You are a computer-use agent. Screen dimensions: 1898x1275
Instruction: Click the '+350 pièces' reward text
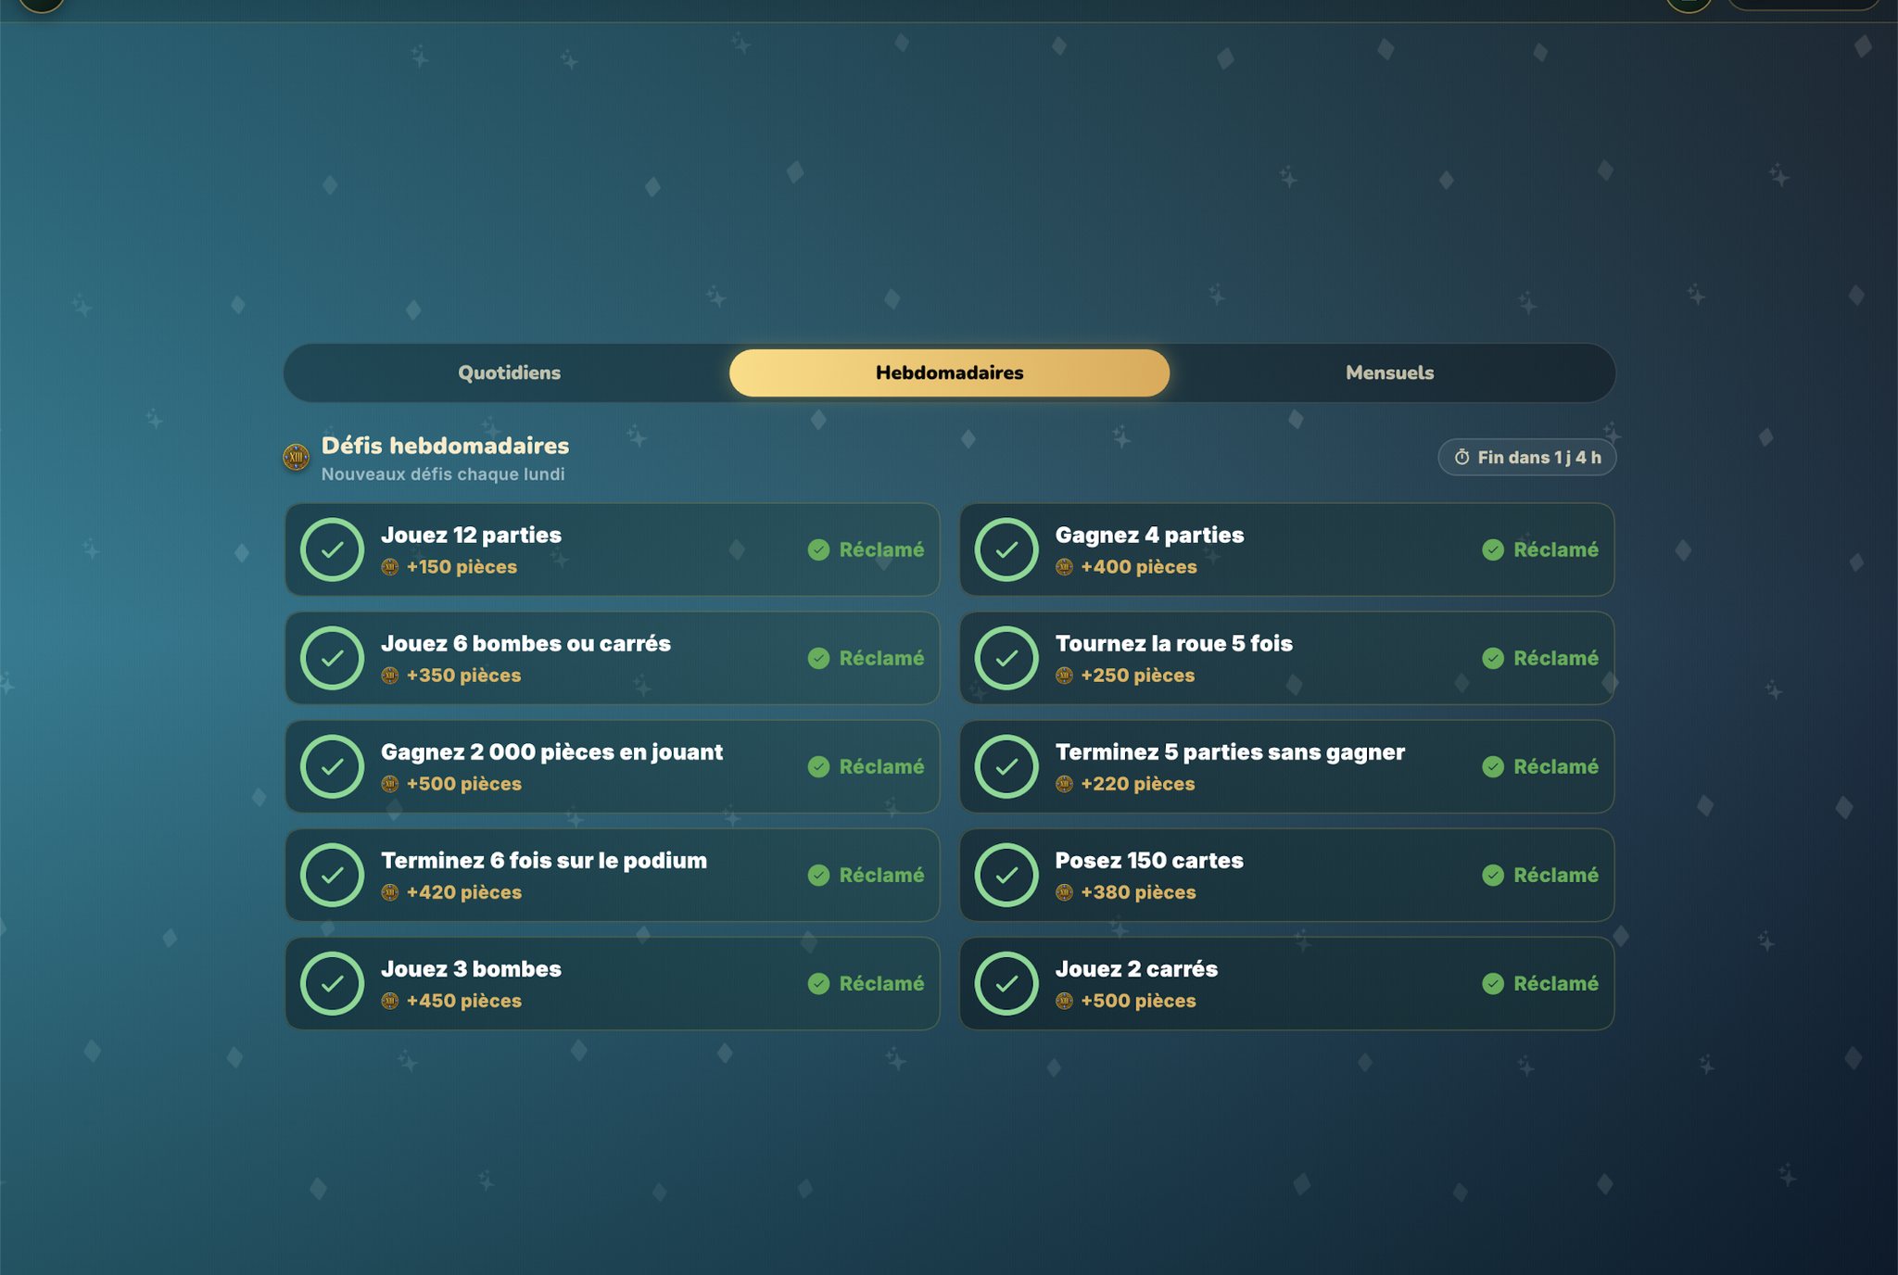pyautogui.click(x=463, y=675)
